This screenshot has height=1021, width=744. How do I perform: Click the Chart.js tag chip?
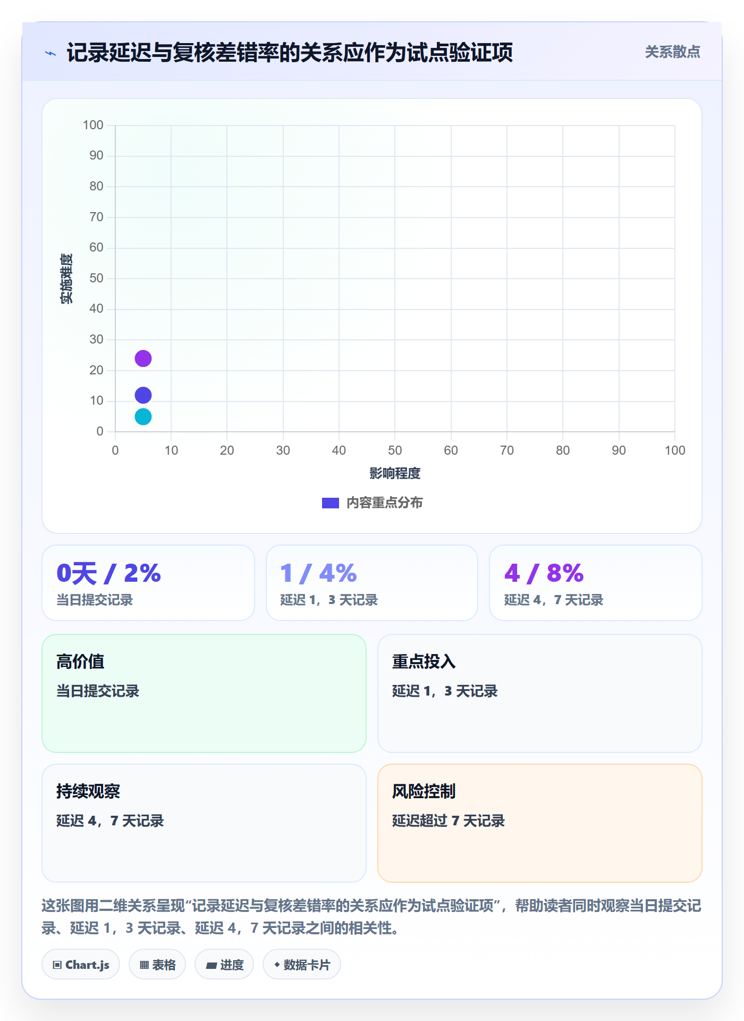[81, 965]
